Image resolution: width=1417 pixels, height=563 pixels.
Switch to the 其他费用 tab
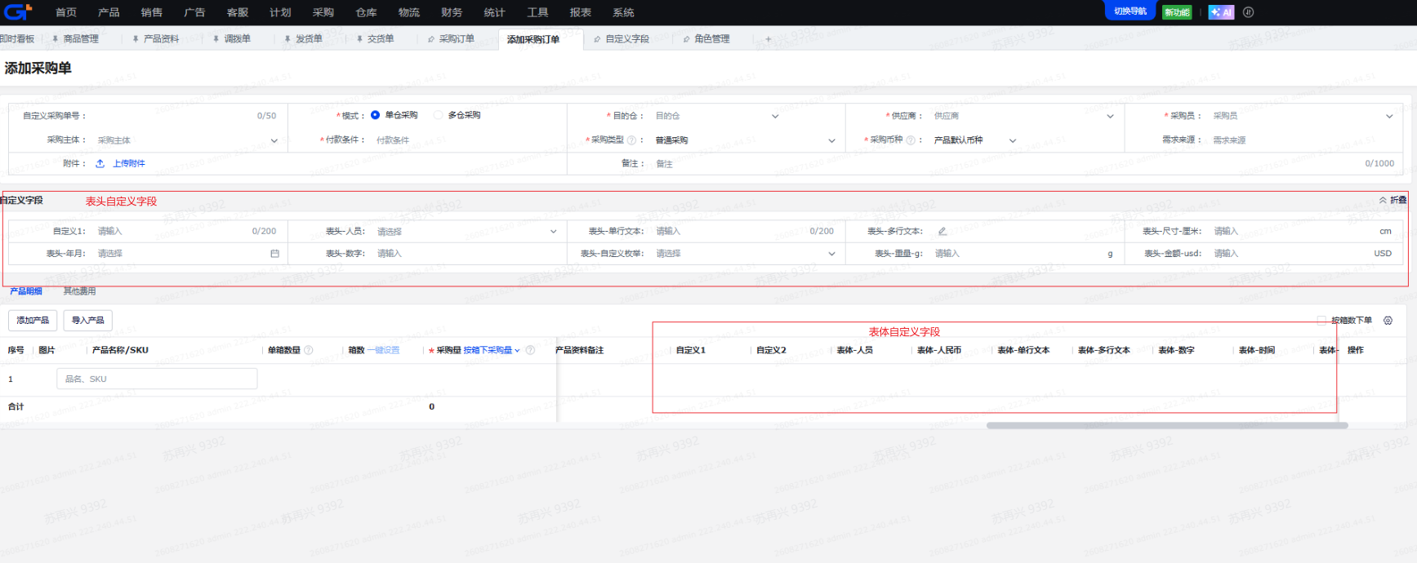79,291
